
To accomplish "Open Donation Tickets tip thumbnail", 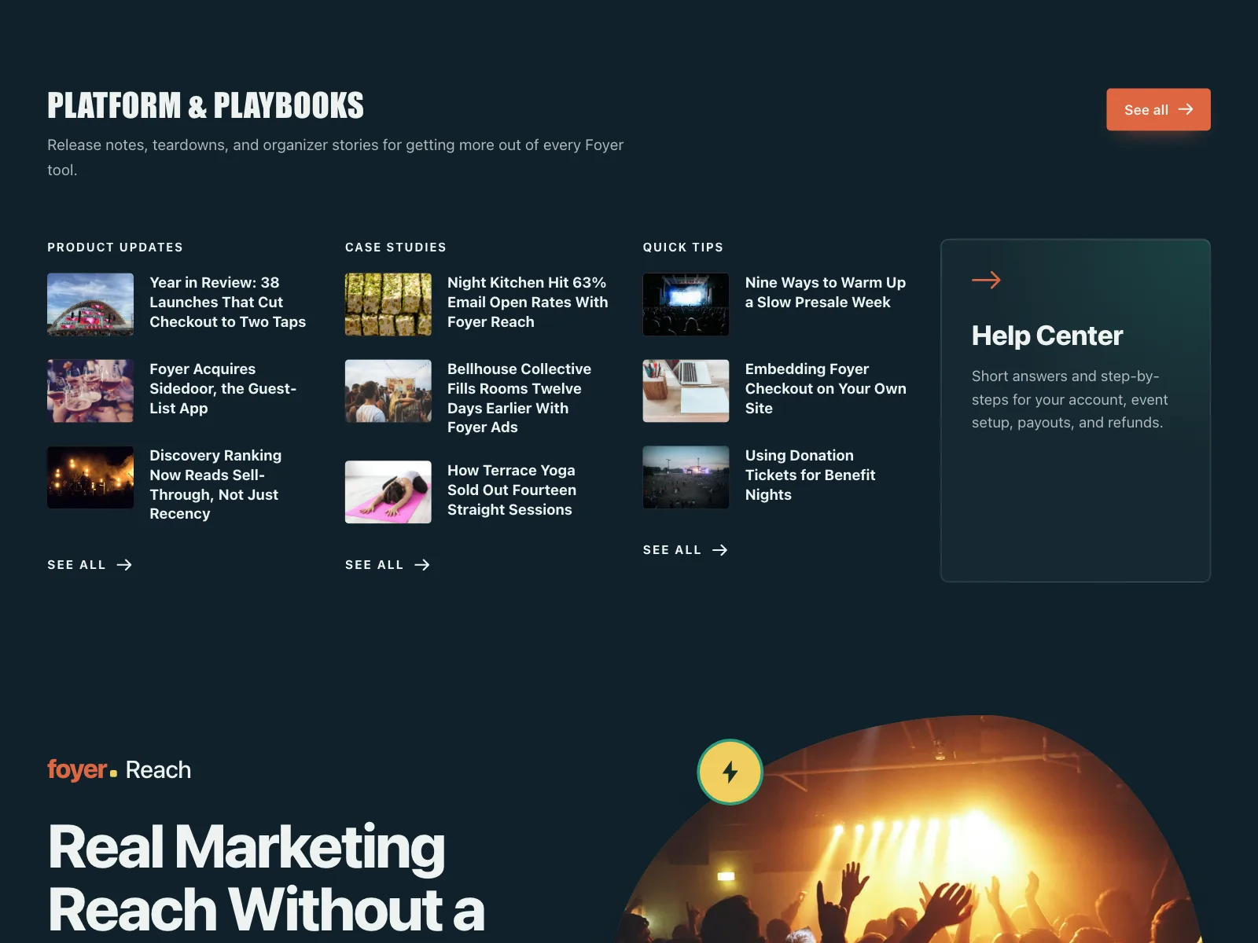I will pyautogui.click(x=686, y=477).
